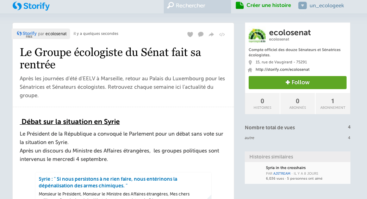Like the story with heart icon
The height and width of the screenshot is (199, 367).
[190, 35]
